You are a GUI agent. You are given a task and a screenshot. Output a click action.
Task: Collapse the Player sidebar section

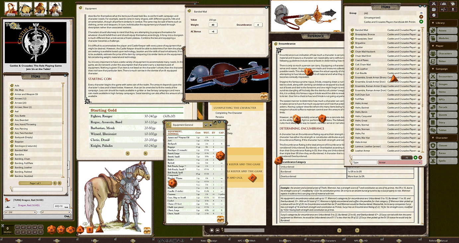tap(443, 46)
